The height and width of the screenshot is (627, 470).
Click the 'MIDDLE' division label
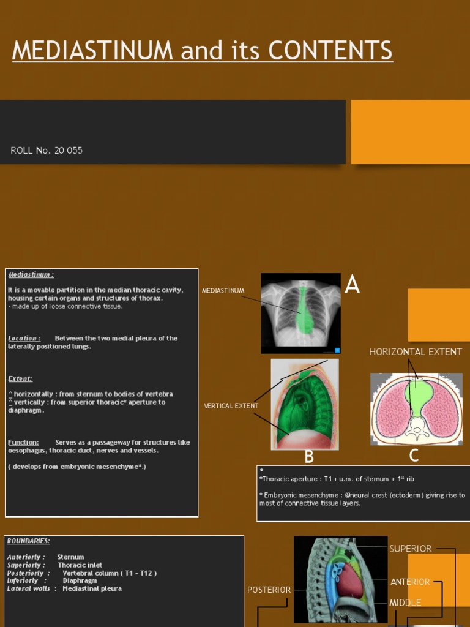click(405, 603)
